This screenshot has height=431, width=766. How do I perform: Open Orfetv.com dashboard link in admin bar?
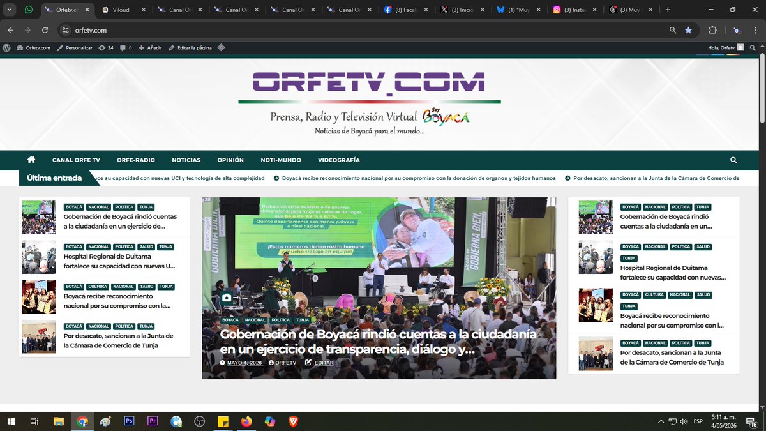coord(33,47)
